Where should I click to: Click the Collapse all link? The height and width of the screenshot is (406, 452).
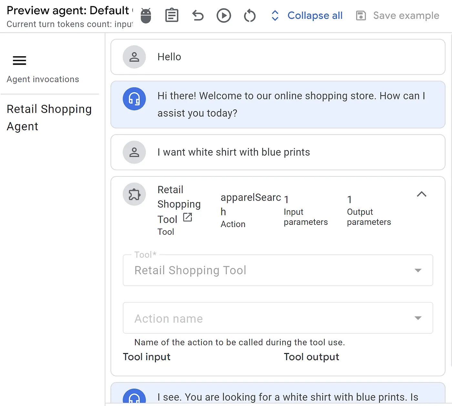pos(315,16)
